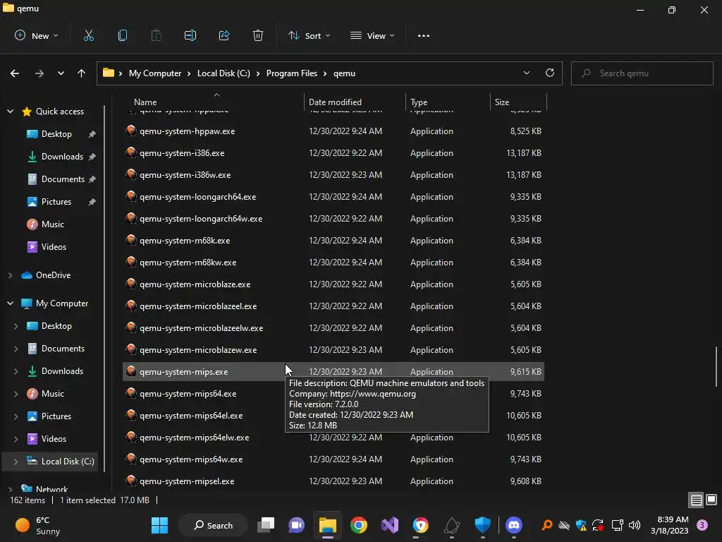This screenshot has height=542, width=722.
Task: Click My Computer in breadcrumb path
Action: point(155,73)
